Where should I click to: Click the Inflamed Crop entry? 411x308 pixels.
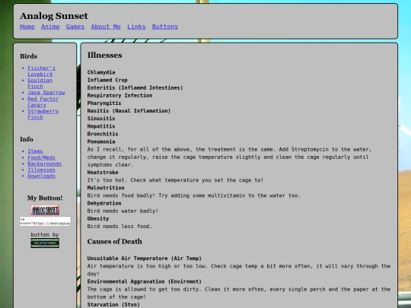(107, 80)
